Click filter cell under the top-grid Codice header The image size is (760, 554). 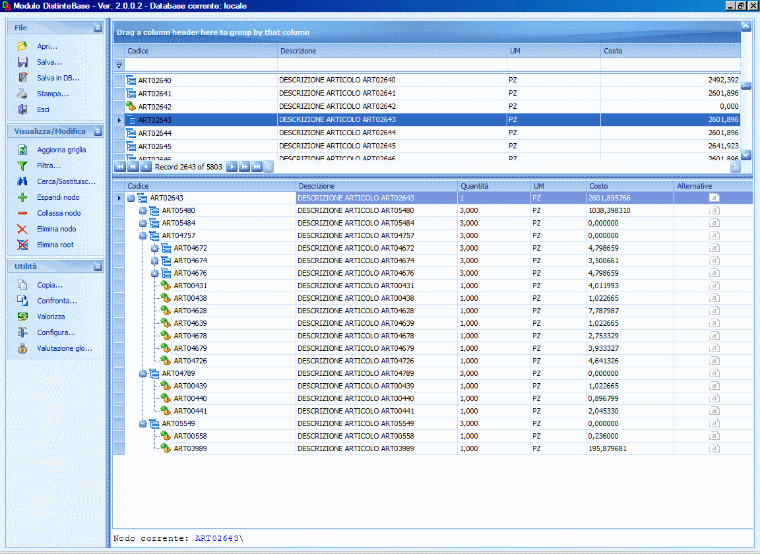point(201,65)
